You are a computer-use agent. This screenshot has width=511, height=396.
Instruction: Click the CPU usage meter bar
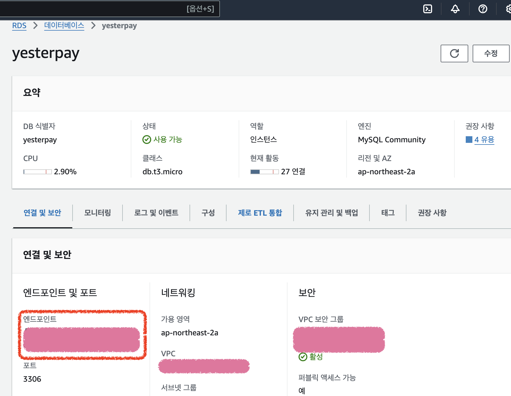[38, 172]
